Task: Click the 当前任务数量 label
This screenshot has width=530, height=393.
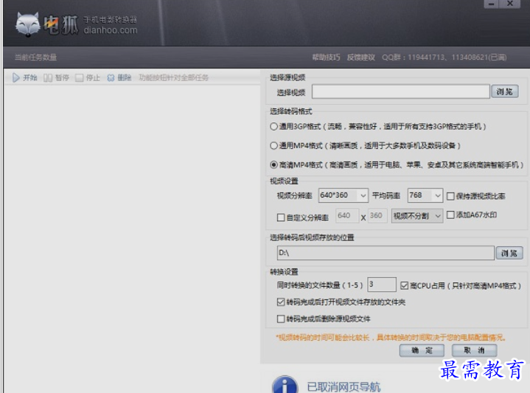Action: (x=35, y=58)
